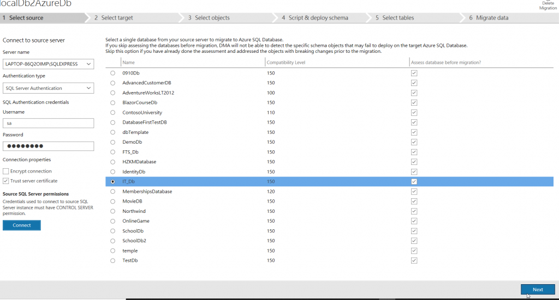Click compatibility level 120 for MembershipsDatabase
Image resolution: width=559 pixels, height=300 pixels.
pyautogui.click(x=271, y=192)
